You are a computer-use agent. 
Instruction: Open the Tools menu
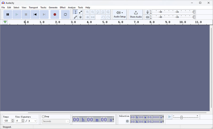click(80, 7)
